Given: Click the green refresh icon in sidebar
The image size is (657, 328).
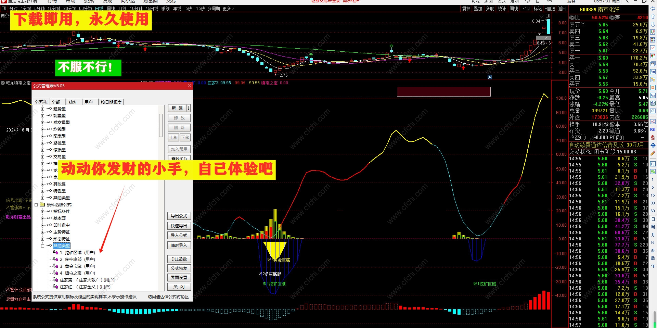Looking at the screenshot, I should point(653,172).
